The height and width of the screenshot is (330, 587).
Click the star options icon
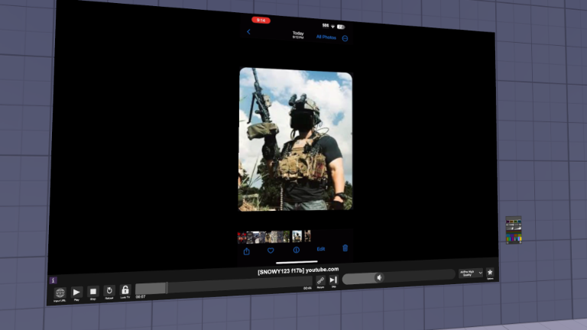point(490,272)
